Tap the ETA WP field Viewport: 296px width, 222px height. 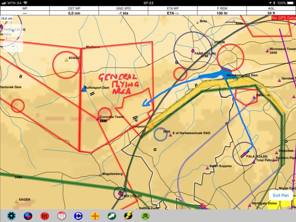coord(173,11)
